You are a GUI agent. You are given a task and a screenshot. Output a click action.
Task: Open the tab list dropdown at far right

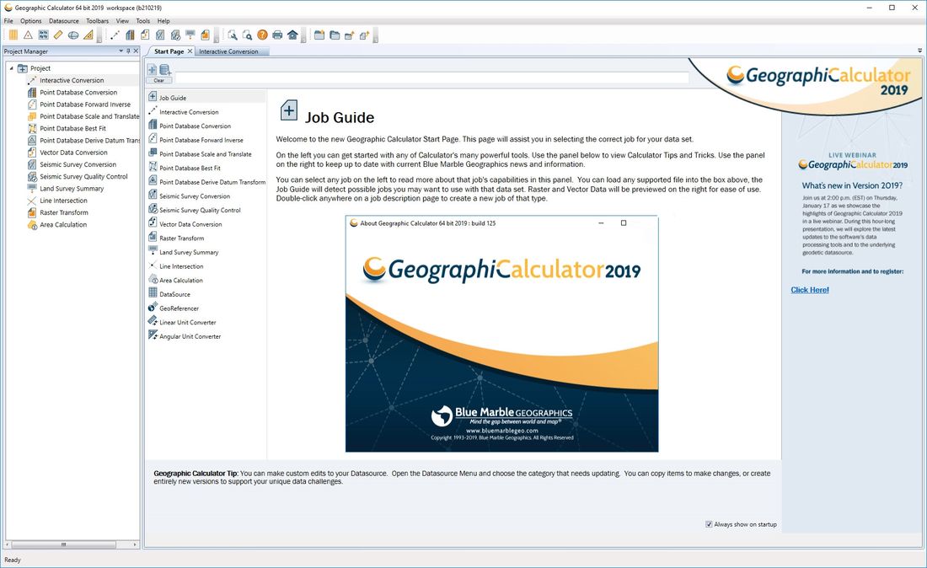920,51
